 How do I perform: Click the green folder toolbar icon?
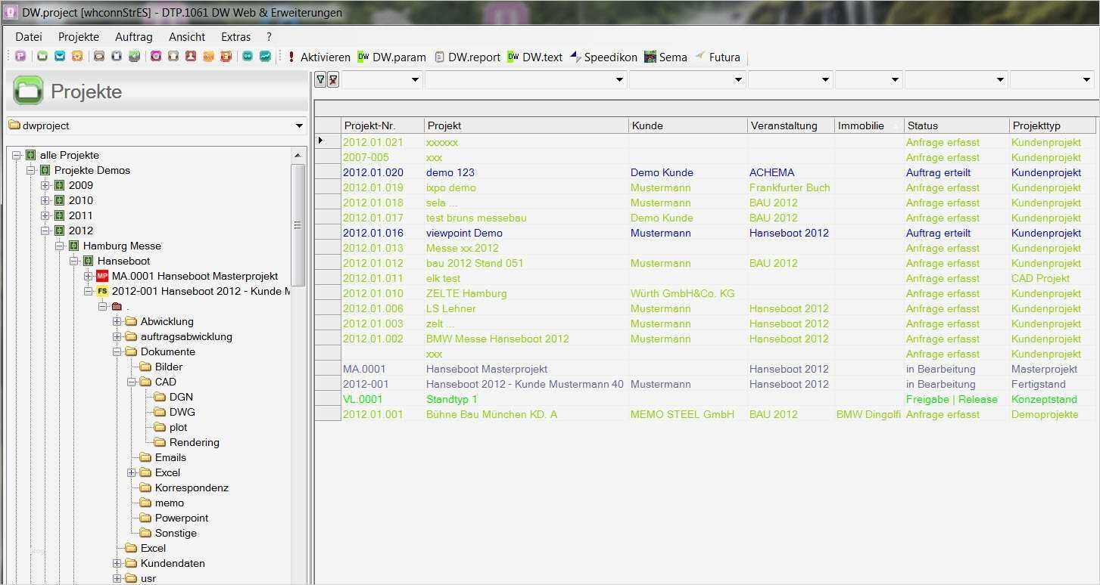42,57
